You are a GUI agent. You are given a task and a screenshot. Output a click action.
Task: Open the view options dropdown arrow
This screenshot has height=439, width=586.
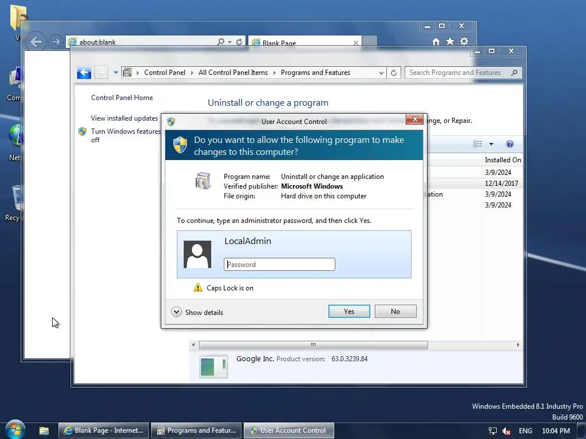[x=491, y=144]
